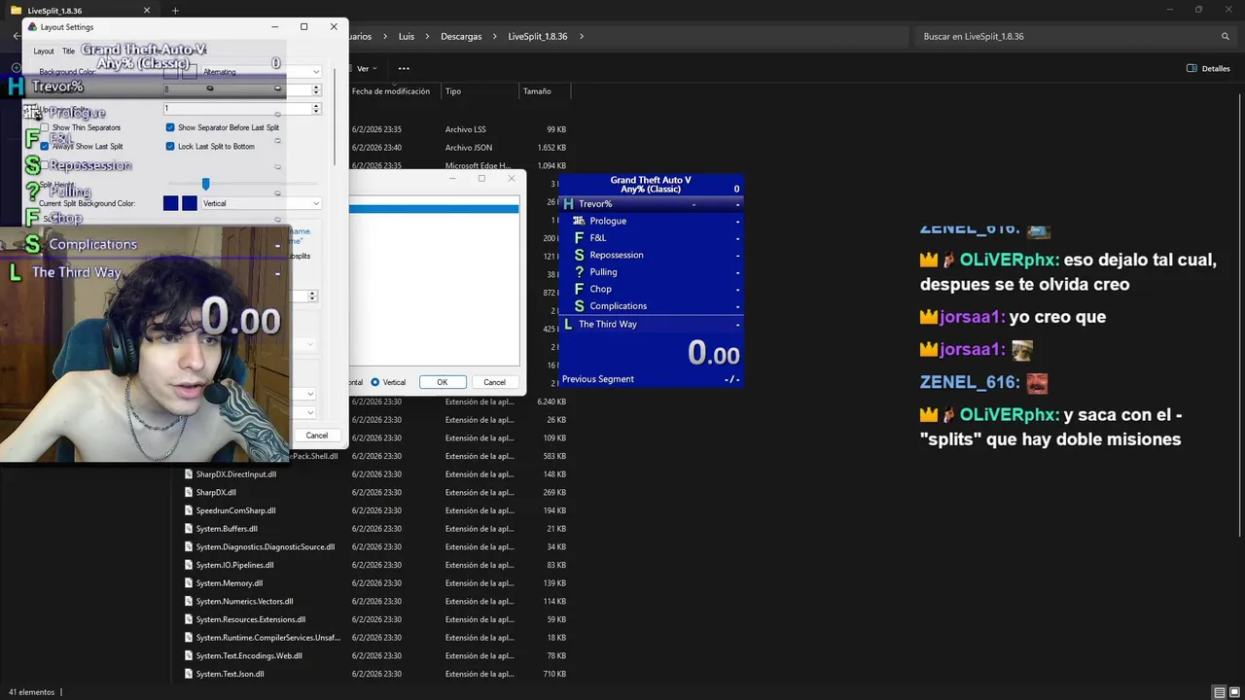Switch to the Layout tab in Layout Settings
Viewport: 1245px width, 700px height.
coord(44,51)
